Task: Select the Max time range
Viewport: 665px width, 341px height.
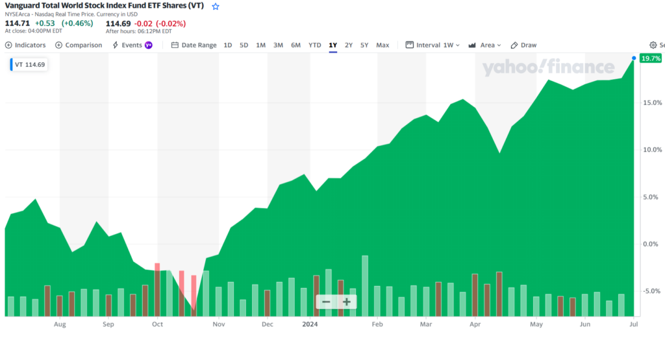Action: [x=383, y=45]
